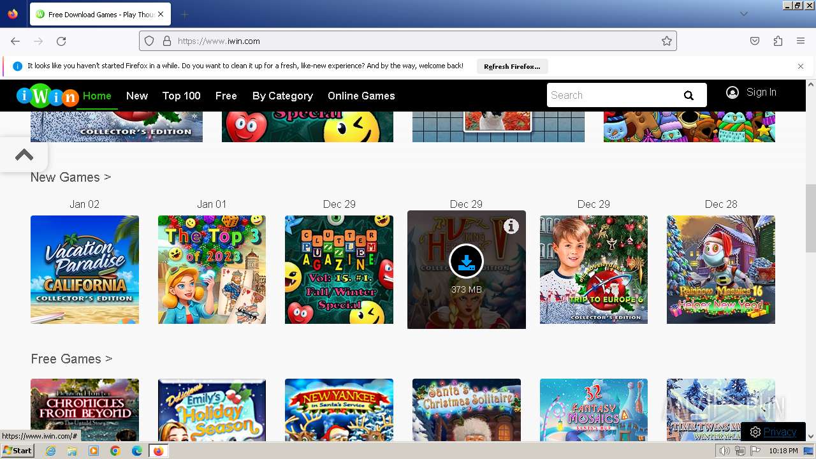
Task: Open the list all tabs dropdown arrow
Action: 743,14
